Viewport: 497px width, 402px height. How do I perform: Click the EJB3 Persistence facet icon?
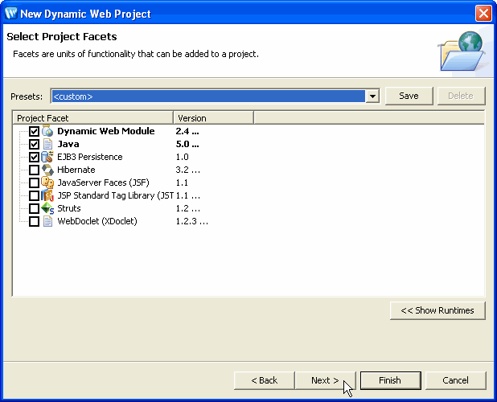[47, 157]
